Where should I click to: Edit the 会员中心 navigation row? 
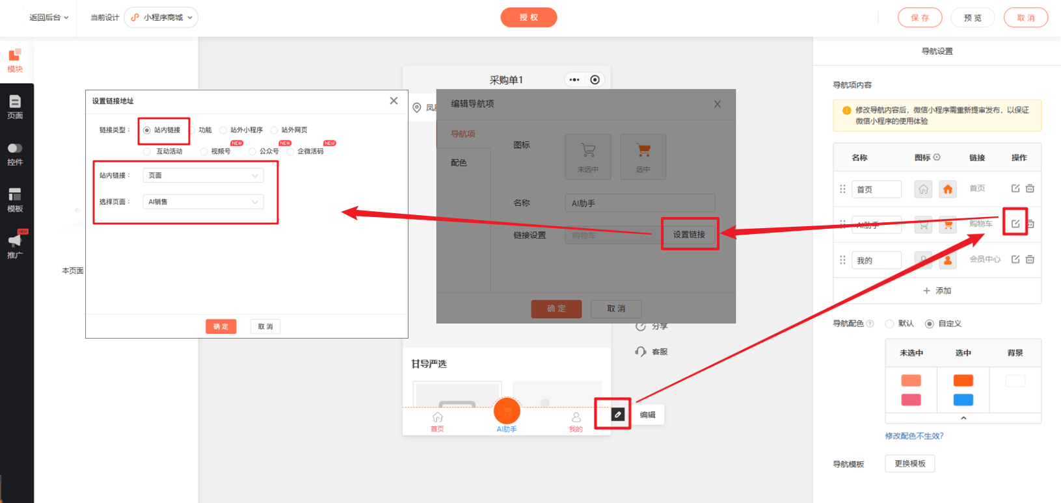1015,259
